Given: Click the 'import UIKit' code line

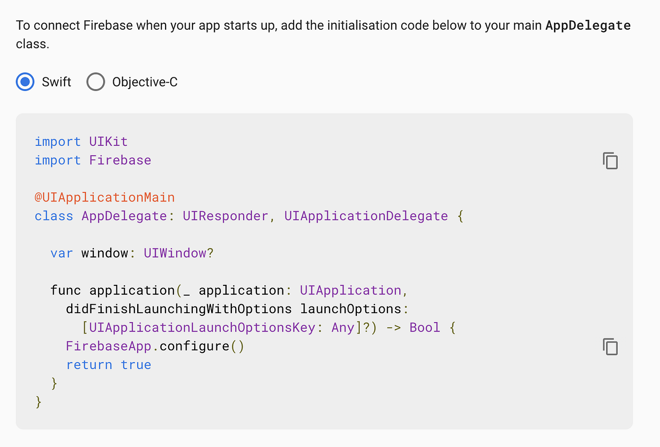Looking at the screenshot, I should click(x=81, y=141).
